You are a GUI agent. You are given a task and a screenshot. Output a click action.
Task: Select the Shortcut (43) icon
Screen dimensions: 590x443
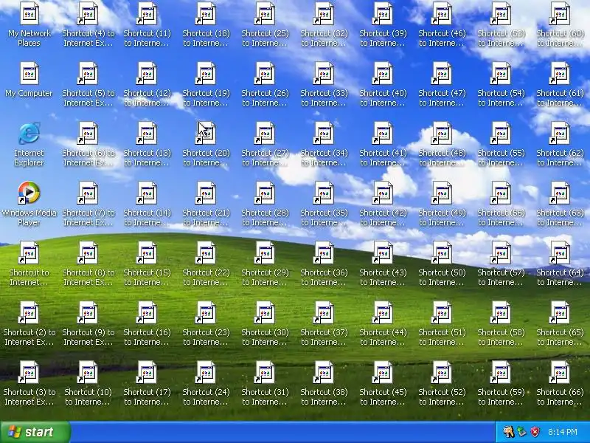coord(383,253)
